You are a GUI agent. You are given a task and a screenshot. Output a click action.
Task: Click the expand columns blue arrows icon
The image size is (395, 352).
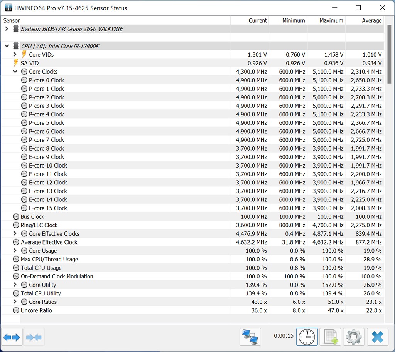pos(12,337)
